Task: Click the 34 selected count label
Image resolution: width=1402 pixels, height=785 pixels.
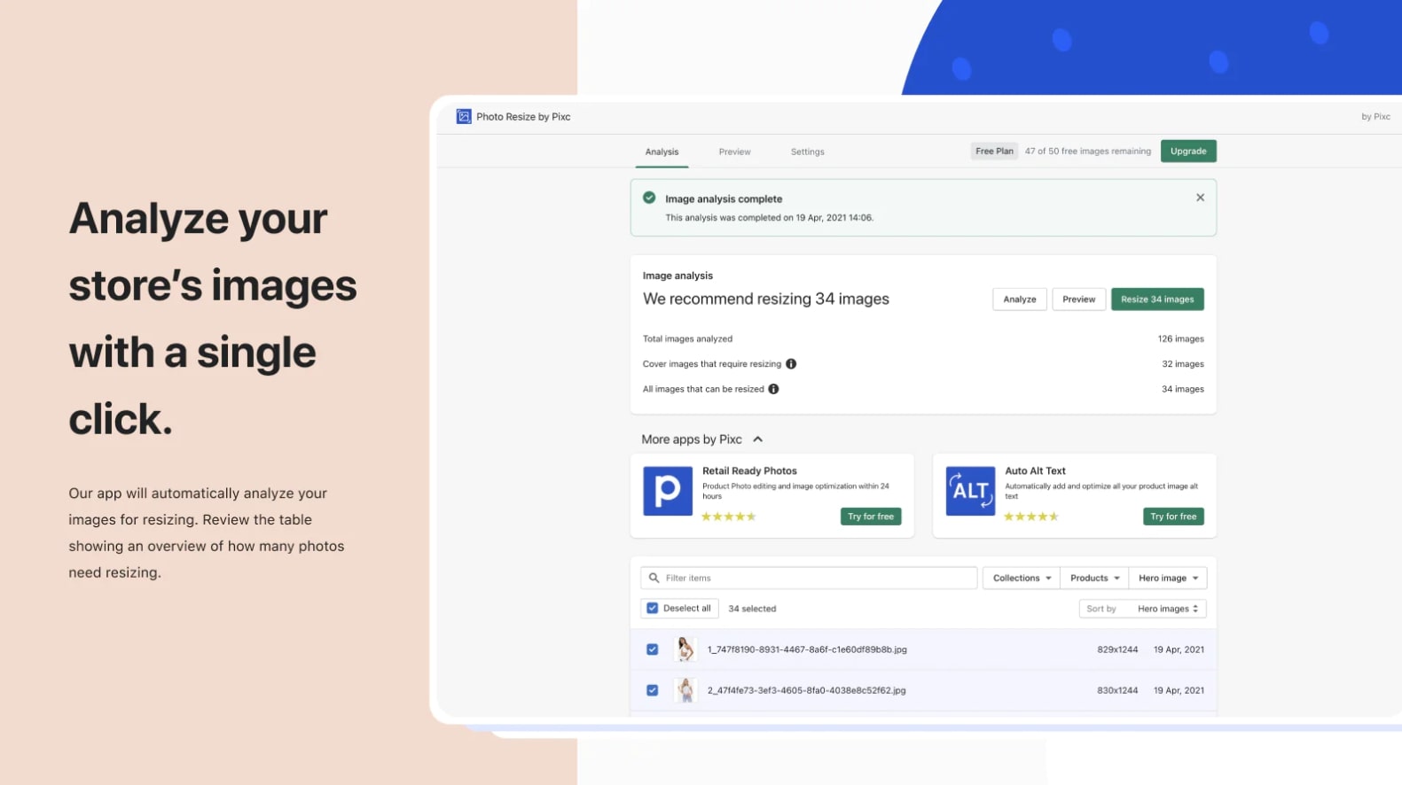Action: [752, 609]
